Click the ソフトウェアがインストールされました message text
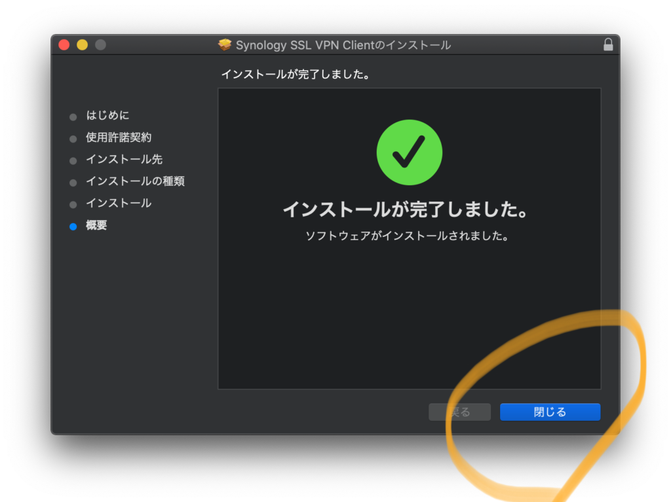 click(407, 236)
